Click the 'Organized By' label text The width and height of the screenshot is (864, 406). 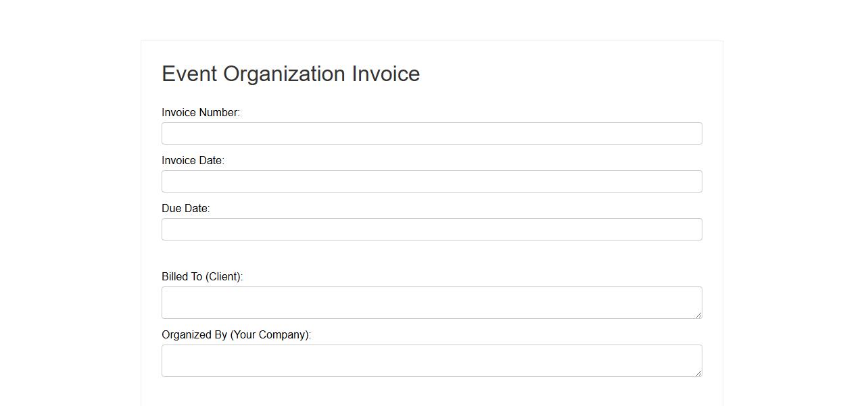click(x=194, y=335)
